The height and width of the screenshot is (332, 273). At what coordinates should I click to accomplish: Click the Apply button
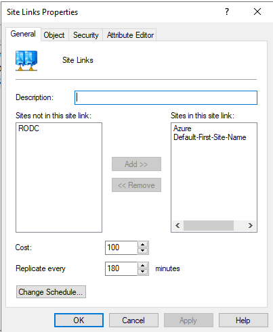[188, 320]
